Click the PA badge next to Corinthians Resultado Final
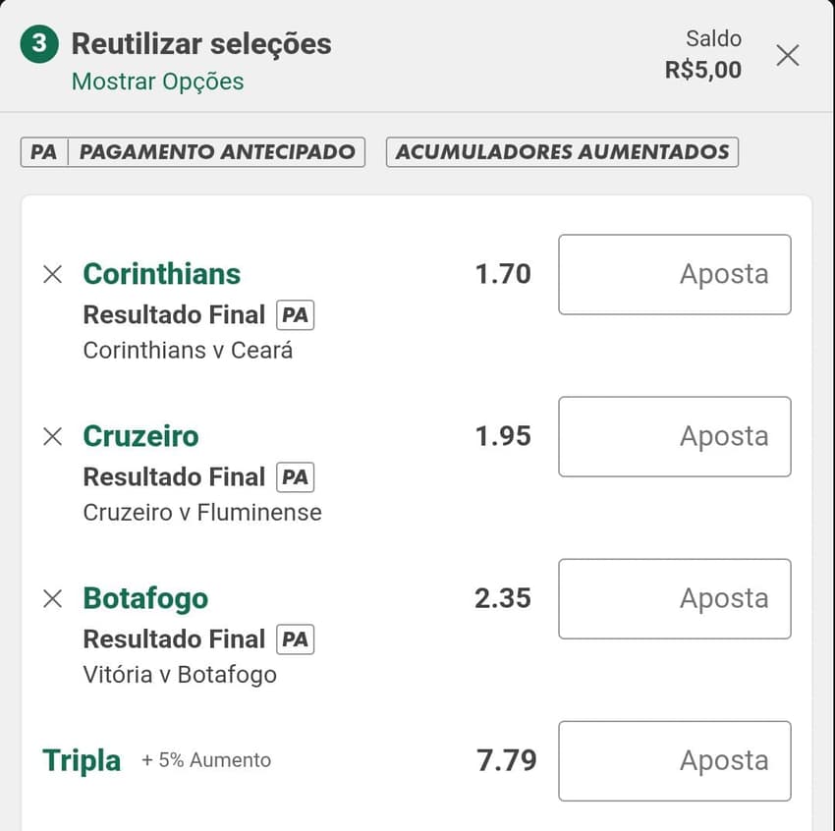The image size is (835, 831). (x=297, y=314)
